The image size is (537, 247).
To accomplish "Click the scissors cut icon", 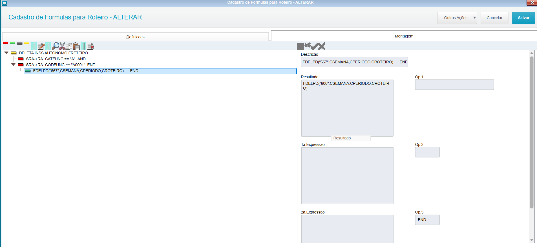I will pos(62,46).
